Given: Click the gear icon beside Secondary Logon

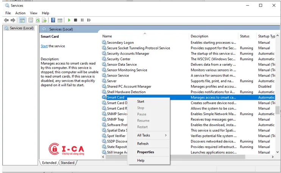Looking at the screenshot, I should pyautogui.click(x=104, y=42).
